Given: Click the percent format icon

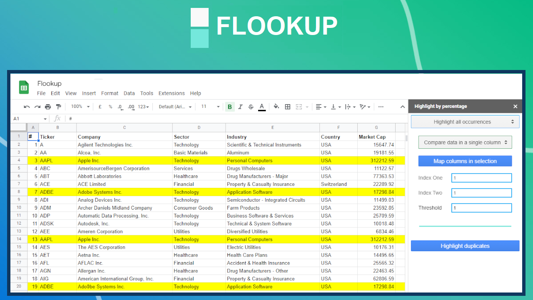Looking at the screenshot, I should 110,107.
